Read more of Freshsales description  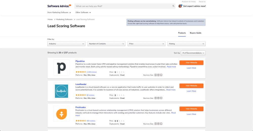174,113
